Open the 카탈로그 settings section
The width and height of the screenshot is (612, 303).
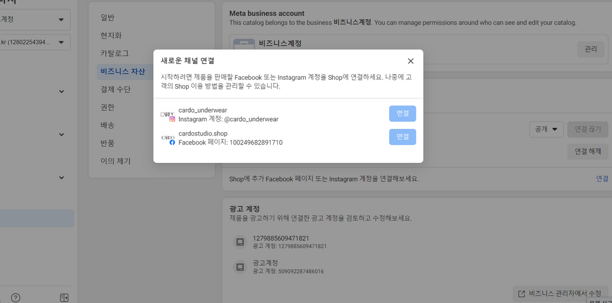click(115, 53)
